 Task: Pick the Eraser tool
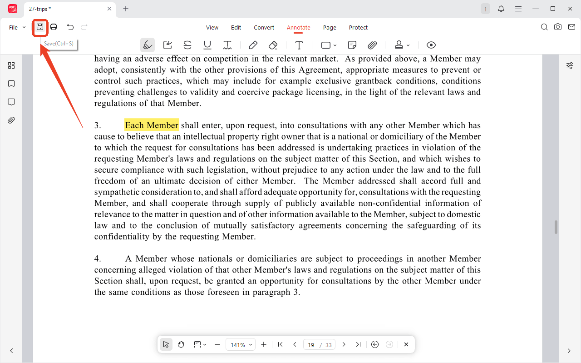(x=273, y=45)
